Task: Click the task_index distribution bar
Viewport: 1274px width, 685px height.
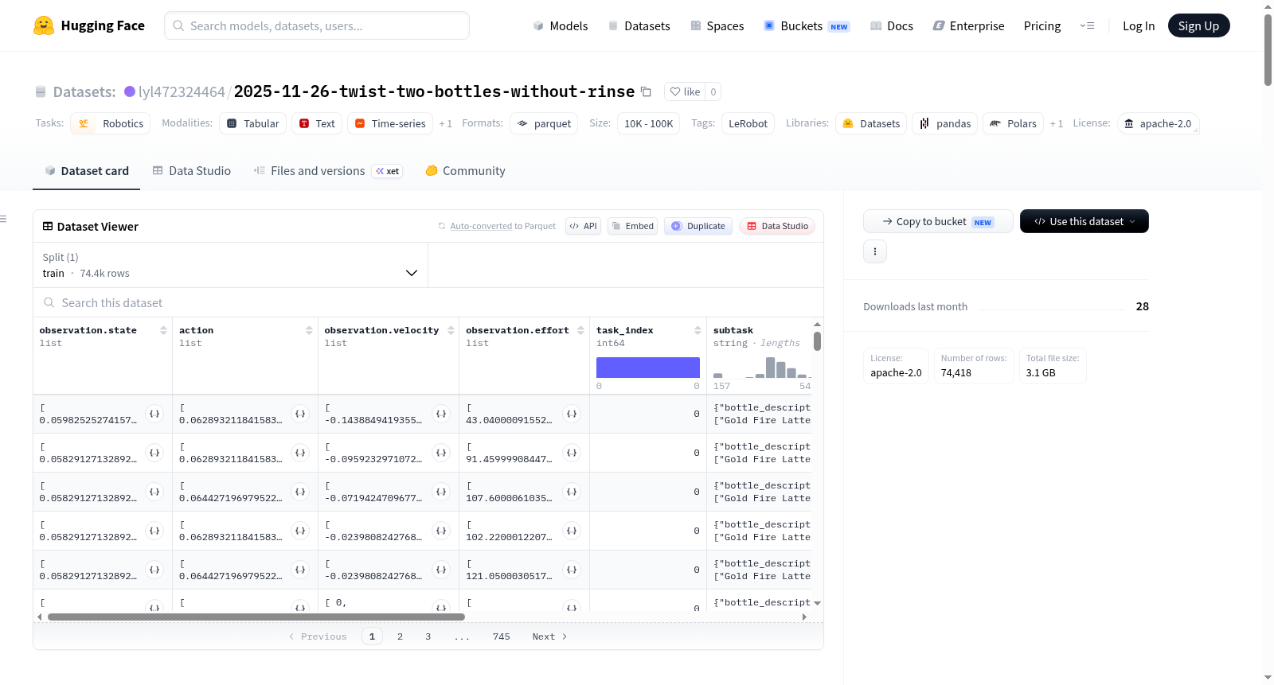Action: pos(648,367)
